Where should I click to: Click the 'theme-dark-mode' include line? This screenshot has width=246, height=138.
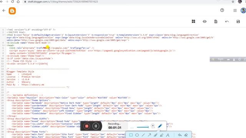coord(28,43)
